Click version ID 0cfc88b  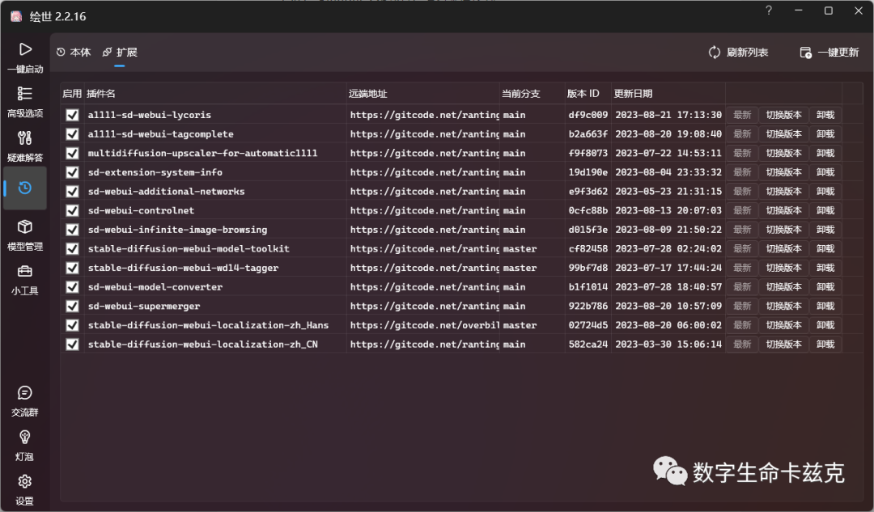coord(588,210)
